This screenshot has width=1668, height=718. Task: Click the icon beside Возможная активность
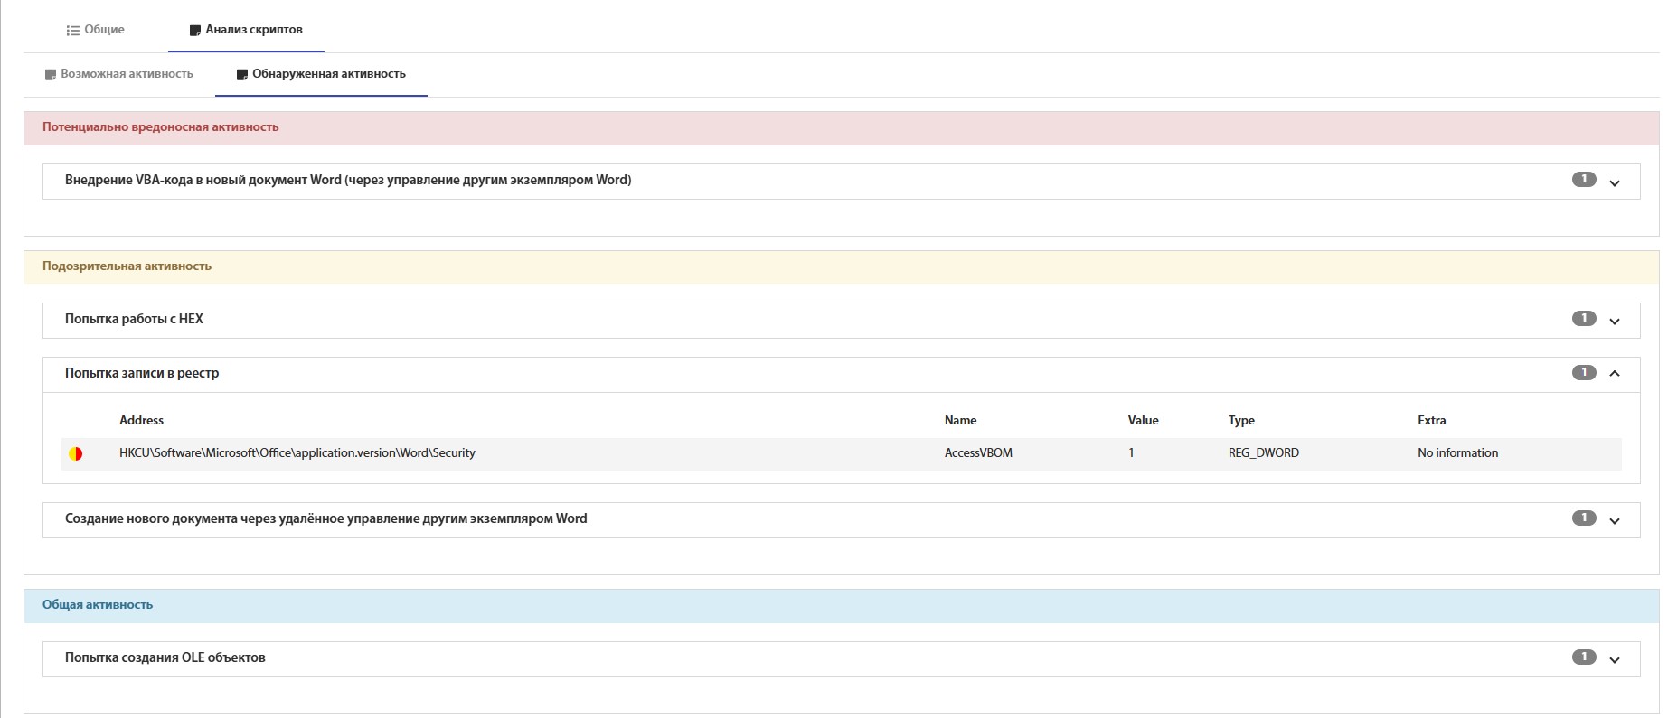click(x=51, y=74)
